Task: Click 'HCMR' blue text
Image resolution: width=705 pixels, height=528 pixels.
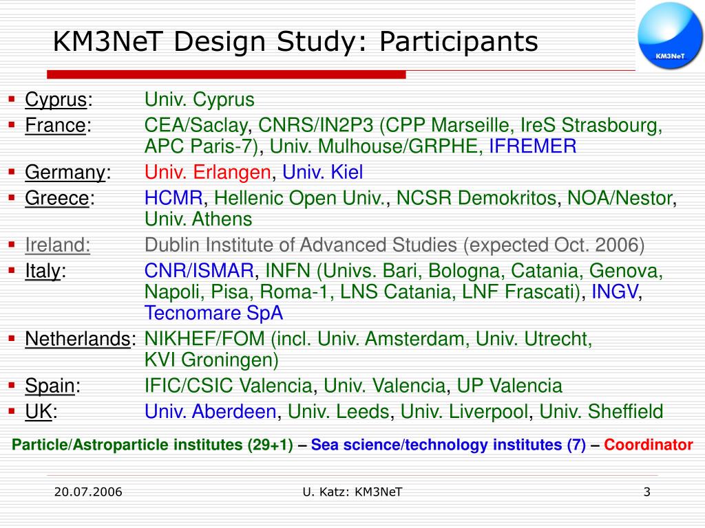Action: click(173, 198)
